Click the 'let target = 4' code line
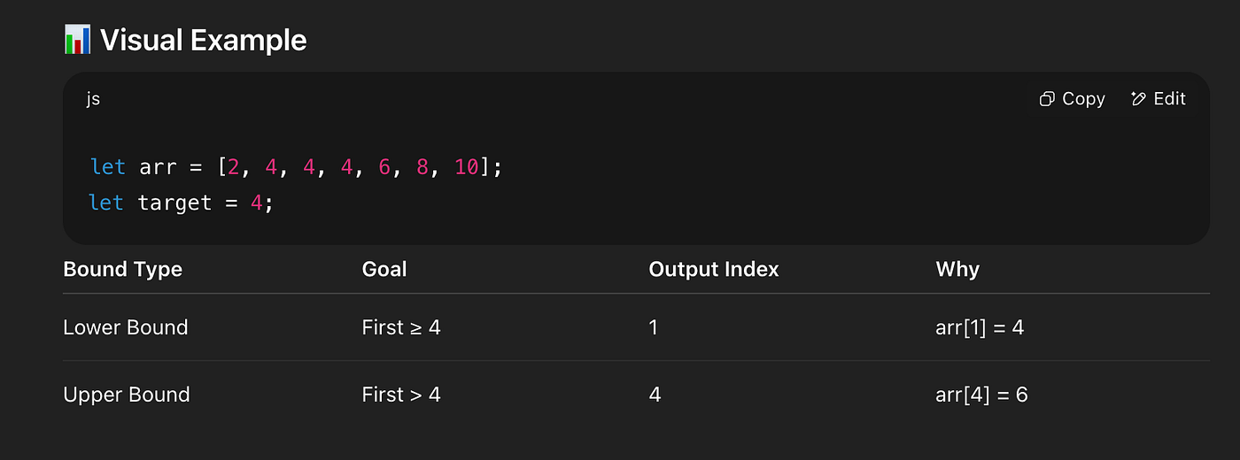The height and width of the screenshot is (460, 1240). click(x=182, y=203)
